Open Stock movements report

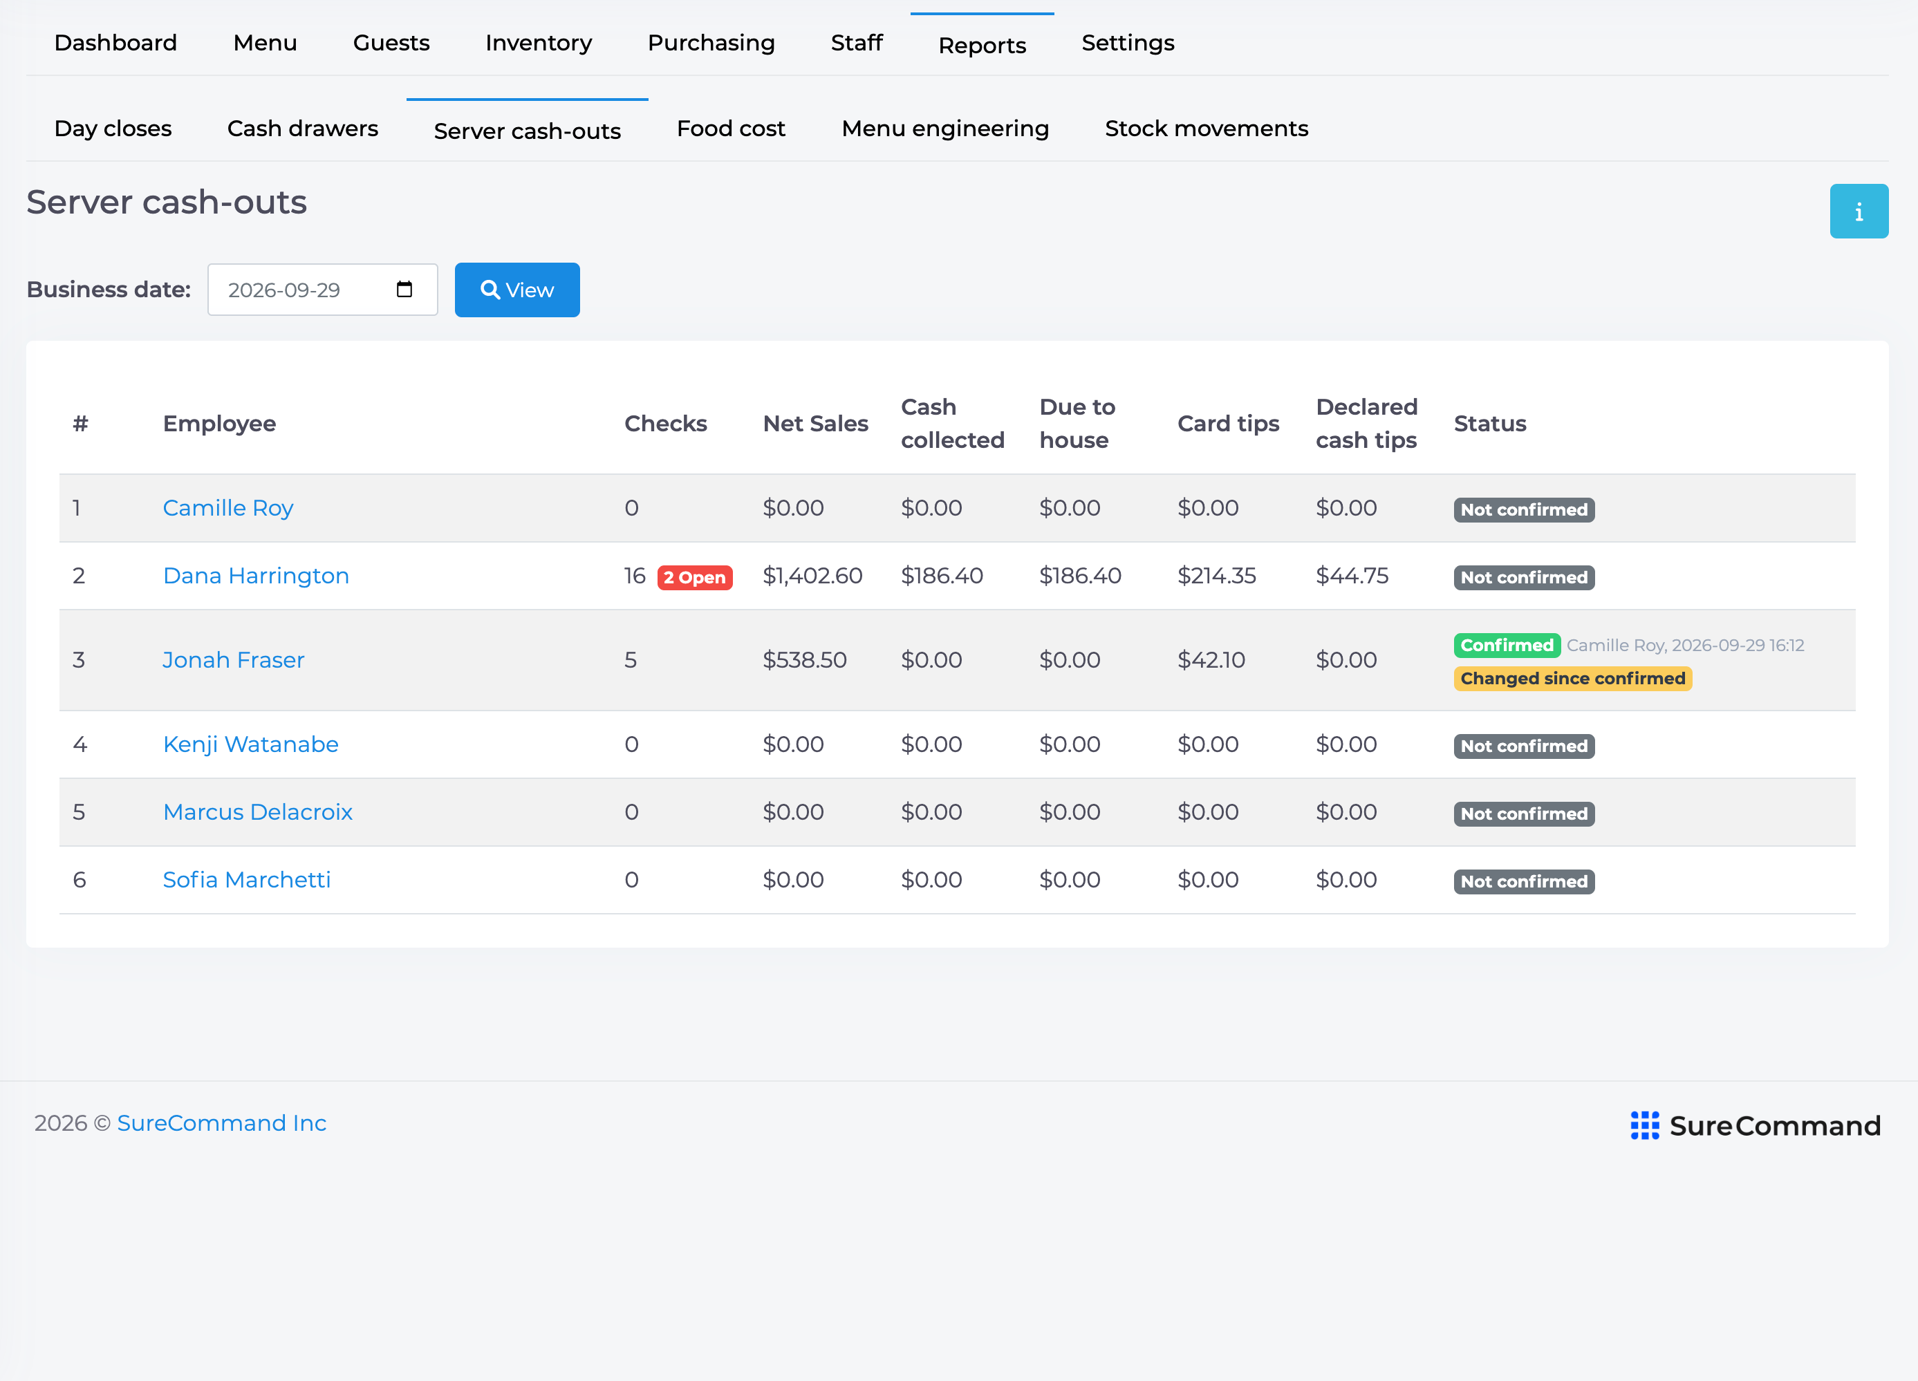point(1206,129)
